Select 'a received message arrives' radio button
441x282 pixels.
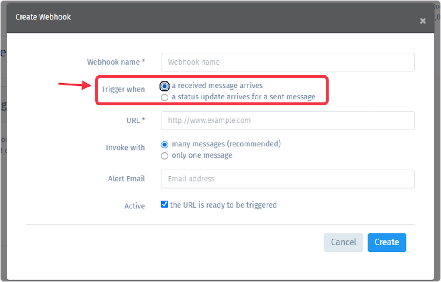pyautogui.click(x=165, y=86)
